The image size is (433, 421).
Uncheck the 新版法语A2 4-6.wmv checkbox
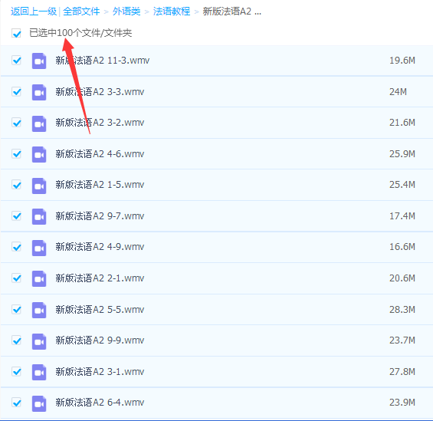tap(16, 153)
